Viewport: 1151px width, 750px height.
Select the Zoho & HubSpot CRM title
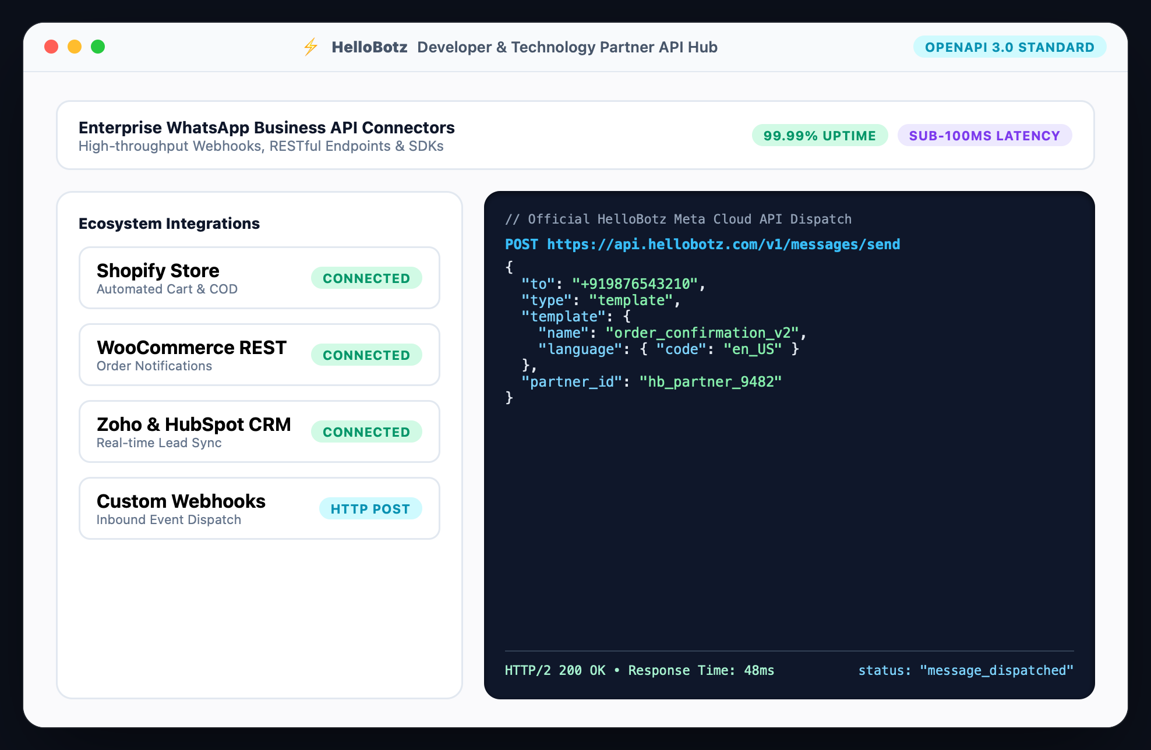[x=193, y=424]
